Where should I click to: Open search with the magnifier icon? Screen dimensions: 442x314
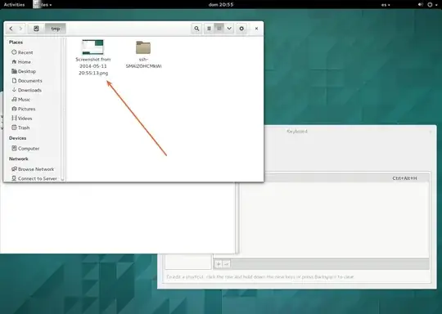196,29
